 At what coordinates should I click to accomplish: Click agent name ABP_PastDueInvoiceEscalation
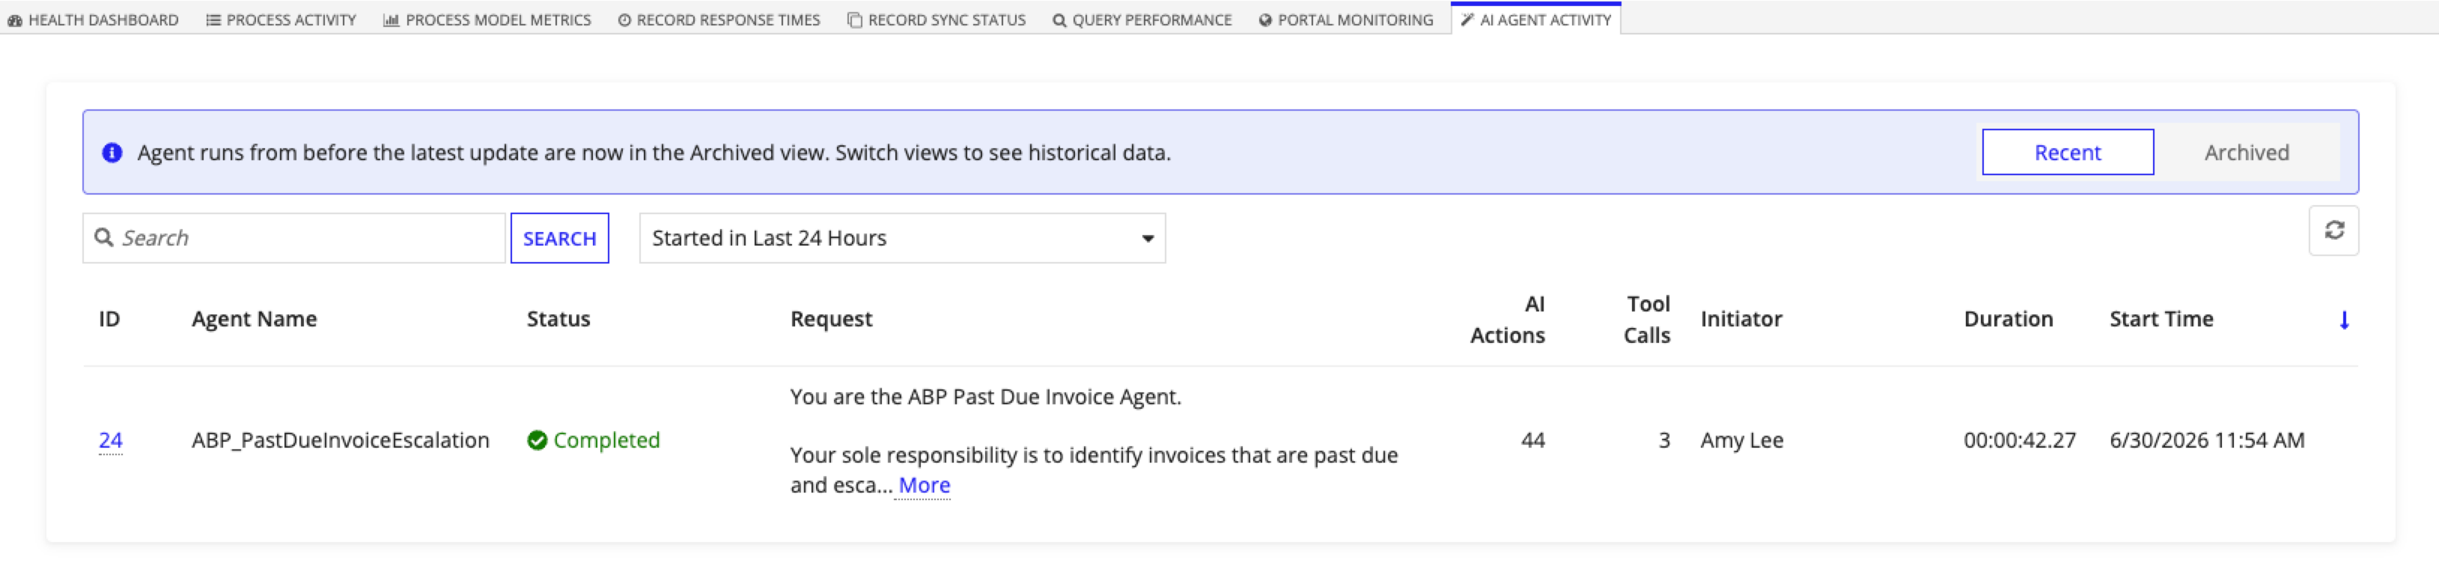click(x=340, y=440)
